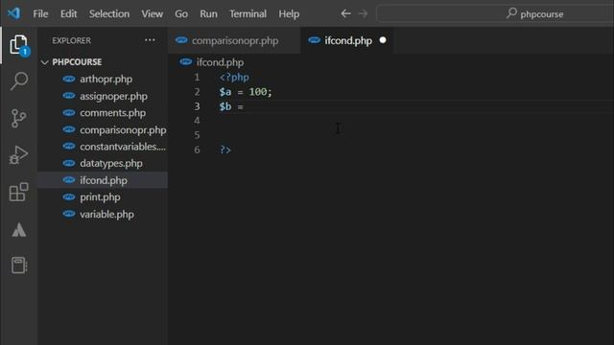
Task: Open the Run menu
Action: click(x=208, y=13)
